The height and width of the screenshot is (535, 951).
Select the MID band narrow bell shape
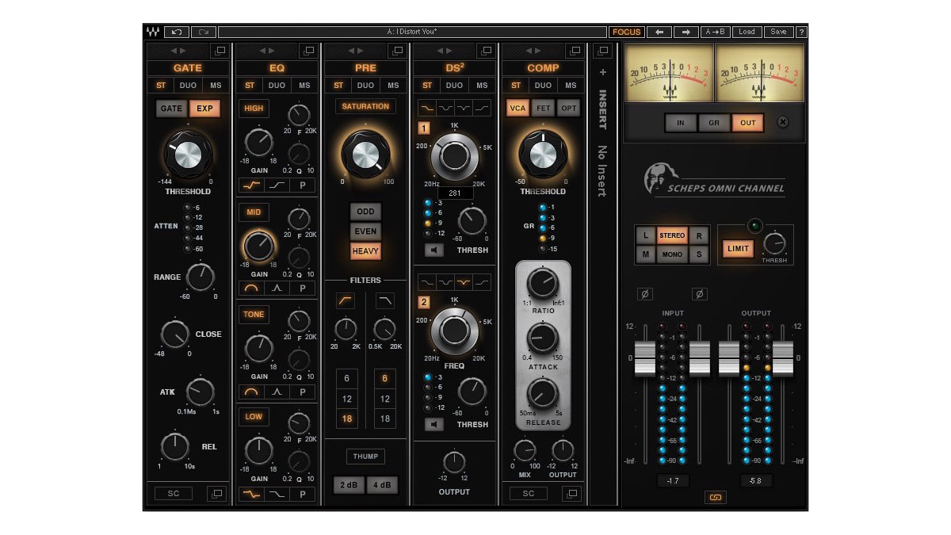pyautogui.click(x=277, y=288)
